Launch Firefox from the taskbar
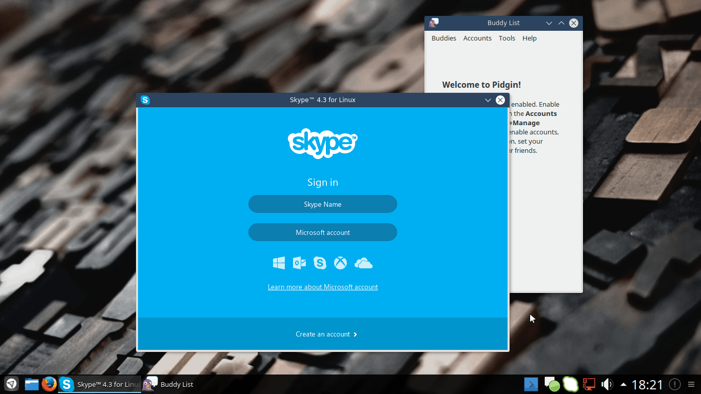Viewport: 701px width, 394px height. [x=49, y=384]
